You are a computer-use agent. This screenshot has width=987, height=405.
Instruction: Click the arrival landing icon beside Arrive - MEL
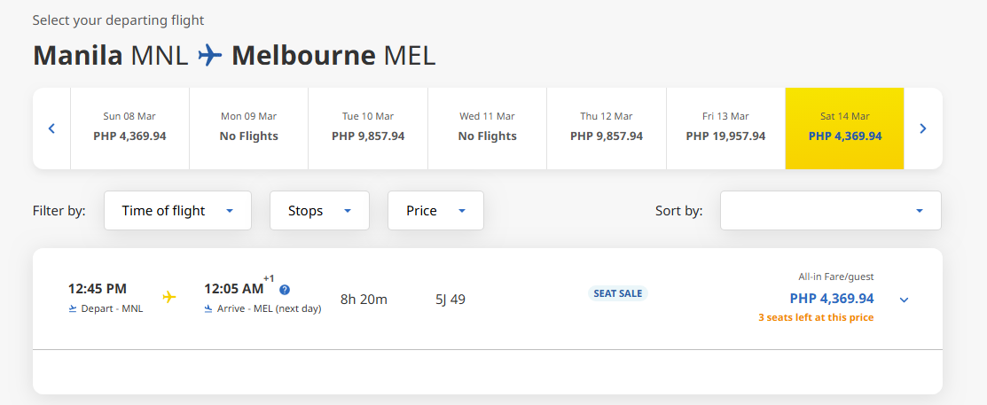pyautogui.click(x=208, y=308)
